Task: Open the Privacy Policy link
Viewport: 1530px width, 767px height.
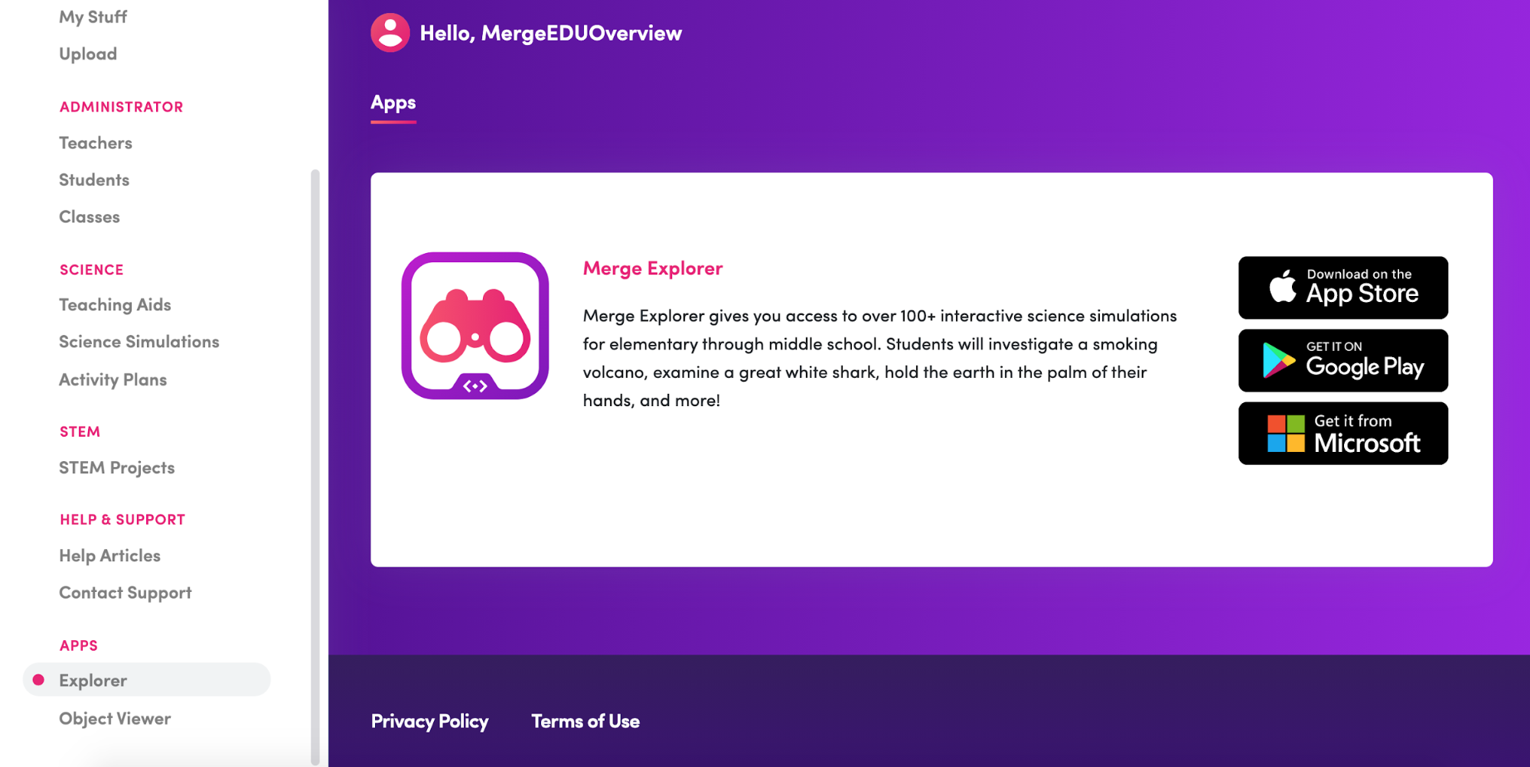Action: click(x=429, y=721)
